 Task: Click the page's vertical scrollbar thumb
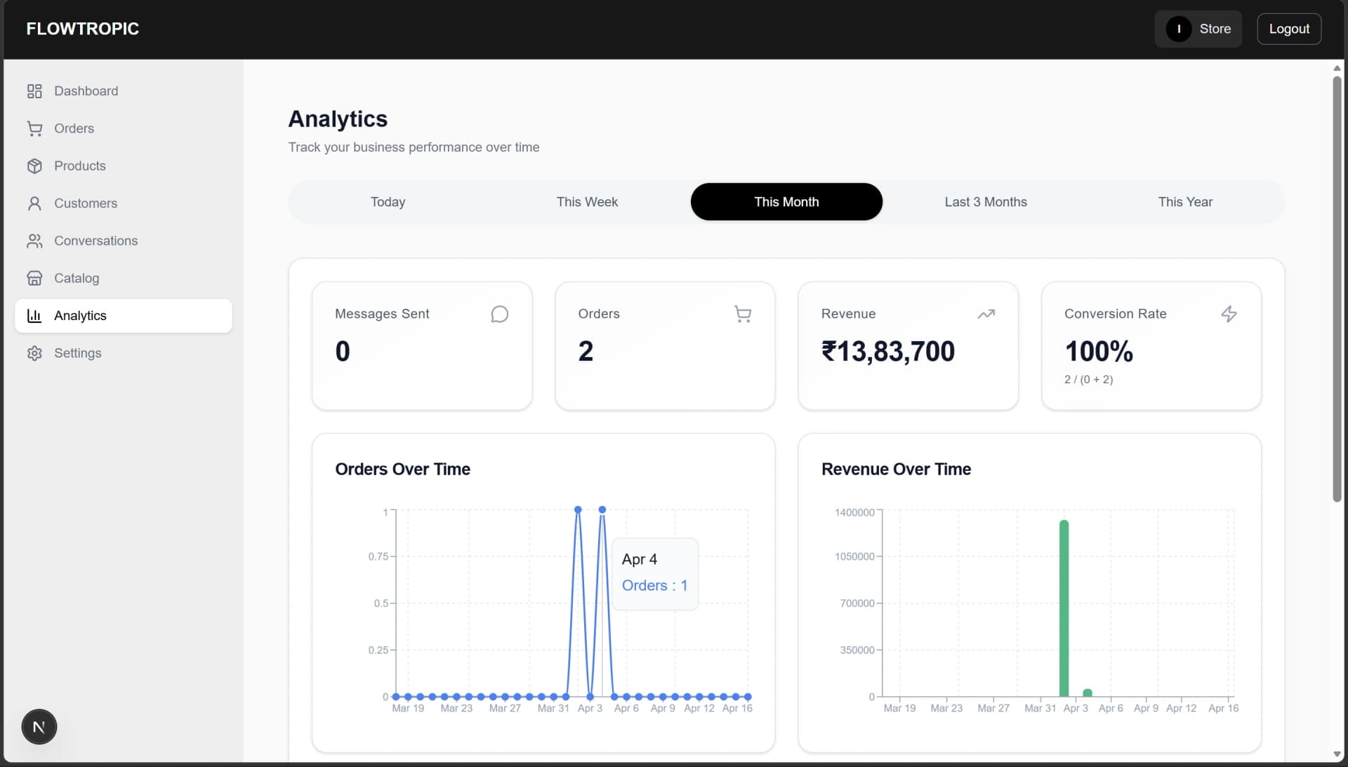[x=1337, y=288]
